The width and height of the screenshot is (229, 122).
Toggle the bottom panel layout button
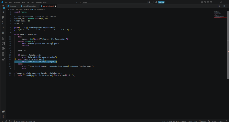[208, 2]
